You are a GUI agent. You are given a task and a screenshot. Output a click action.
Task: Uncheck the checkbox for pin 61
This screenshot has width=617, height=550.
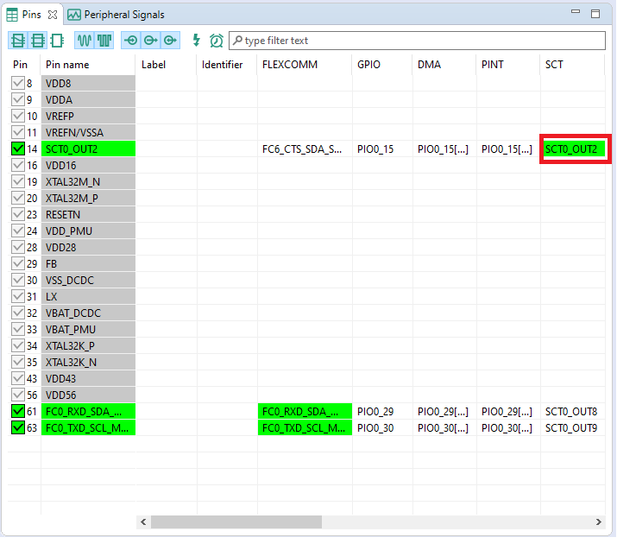18,412
